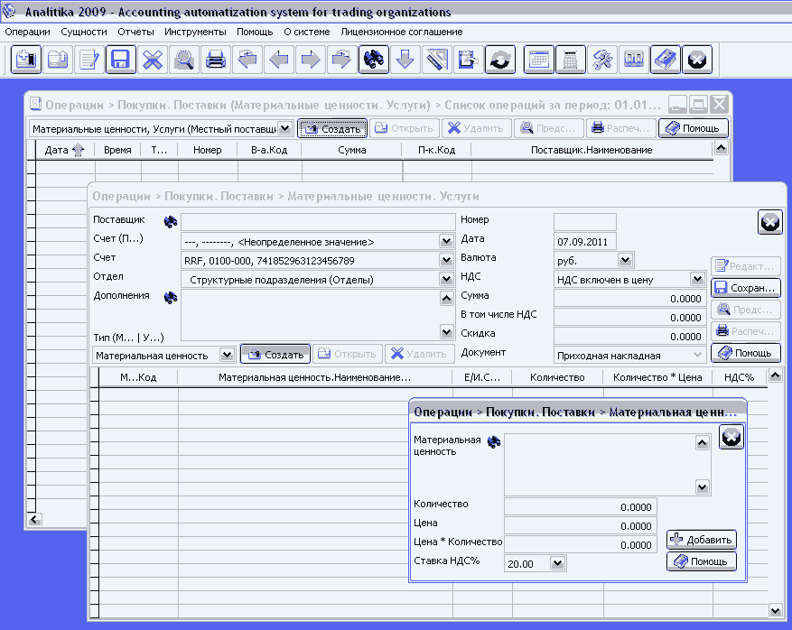792x630 pixels.
Task: Open the Помощь menu in the menu bar
Action: tap(255, 32)
